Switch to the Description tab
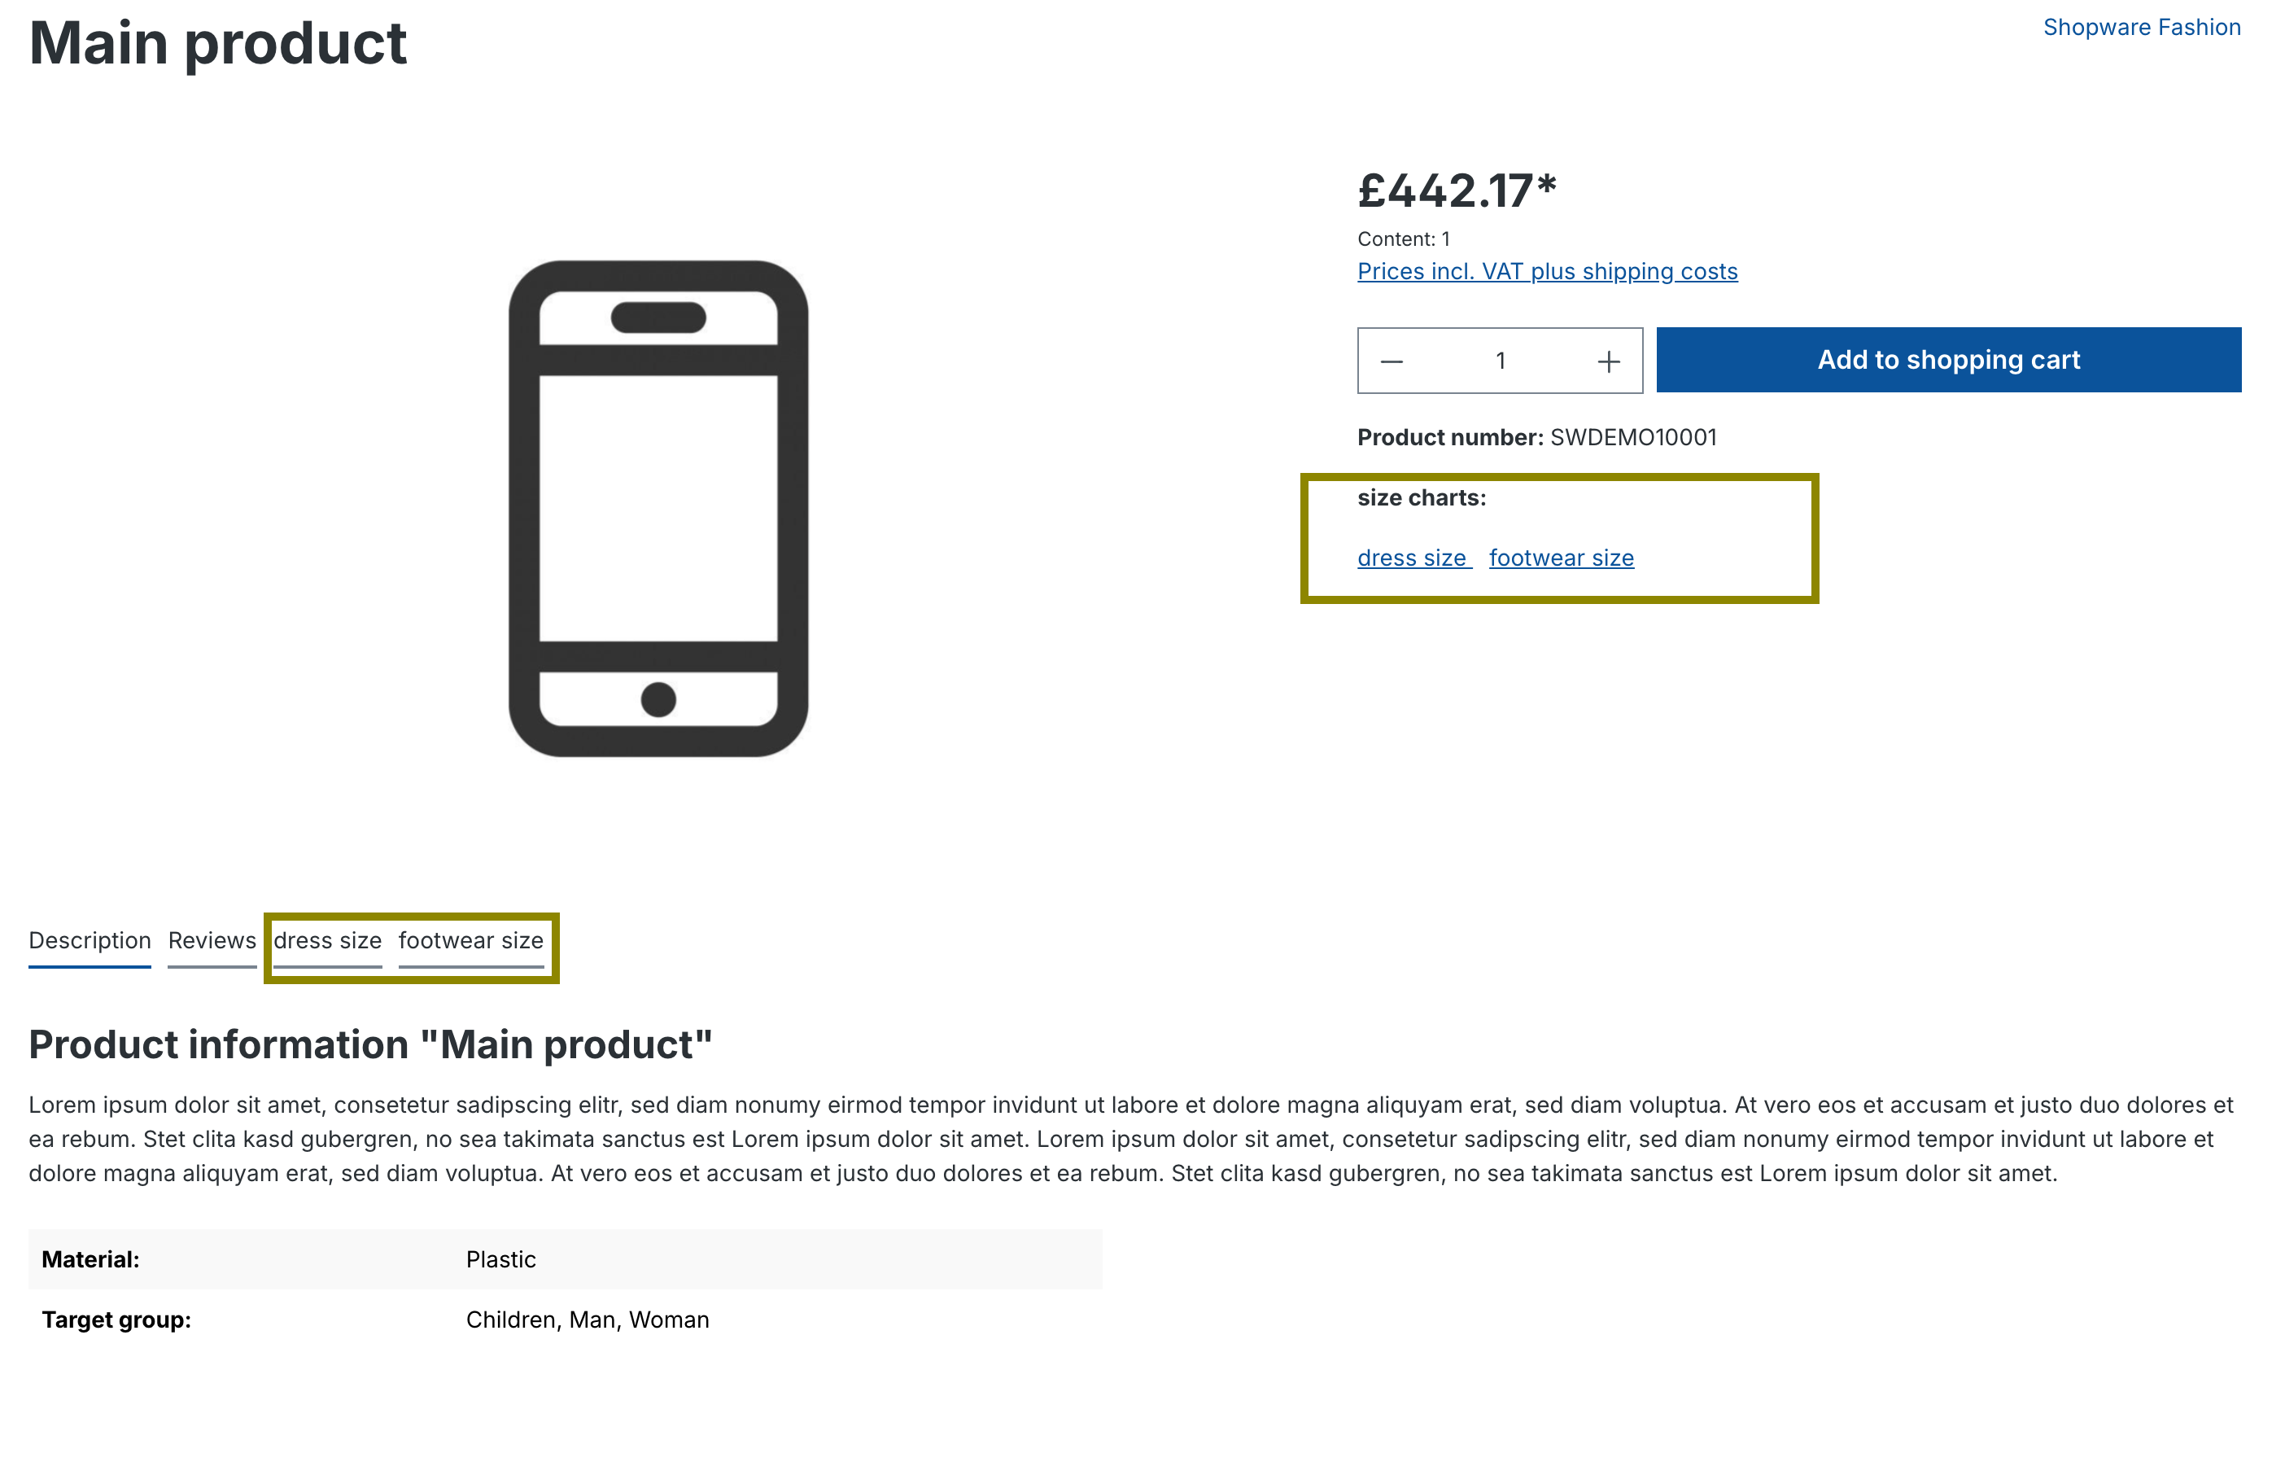The width and height of the screenshot is (2285, 1475). click(x=90, y=940)
